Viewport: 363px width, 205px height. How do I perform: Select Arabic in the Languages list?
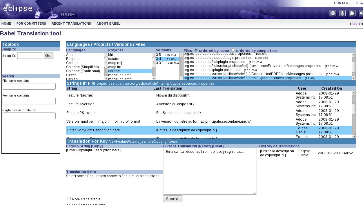pos(85,55)
